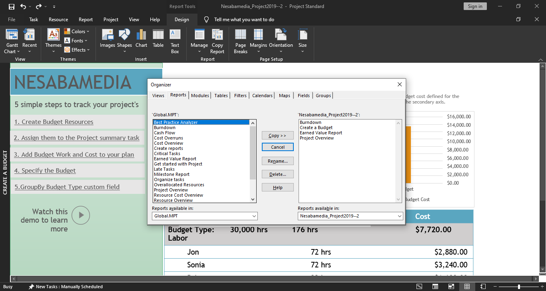
Task: Click the Save icon in title bar
Action: [x=12, y=6]
